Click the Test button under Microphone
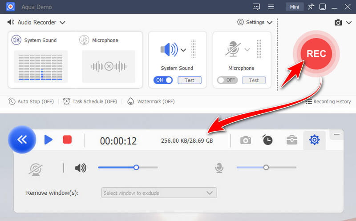The width and height of the screenshot is (356, 221). 254,80
